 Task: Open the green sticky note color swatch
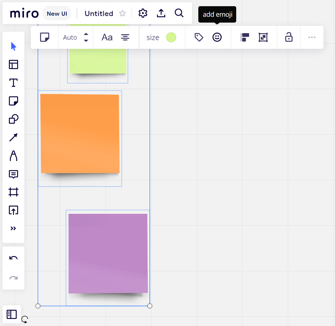(171, 37)
